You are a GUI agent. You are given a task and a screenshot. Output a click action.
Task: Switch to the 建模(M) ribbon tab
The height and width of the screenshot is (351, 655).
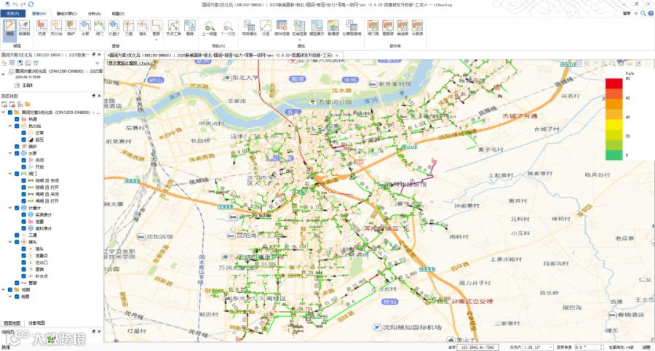[x=39, y=14]
